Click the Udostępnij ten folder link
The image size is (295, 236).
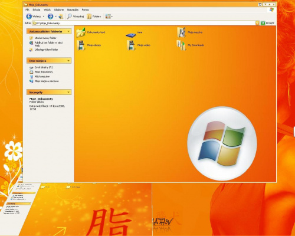tap(46, 50)
